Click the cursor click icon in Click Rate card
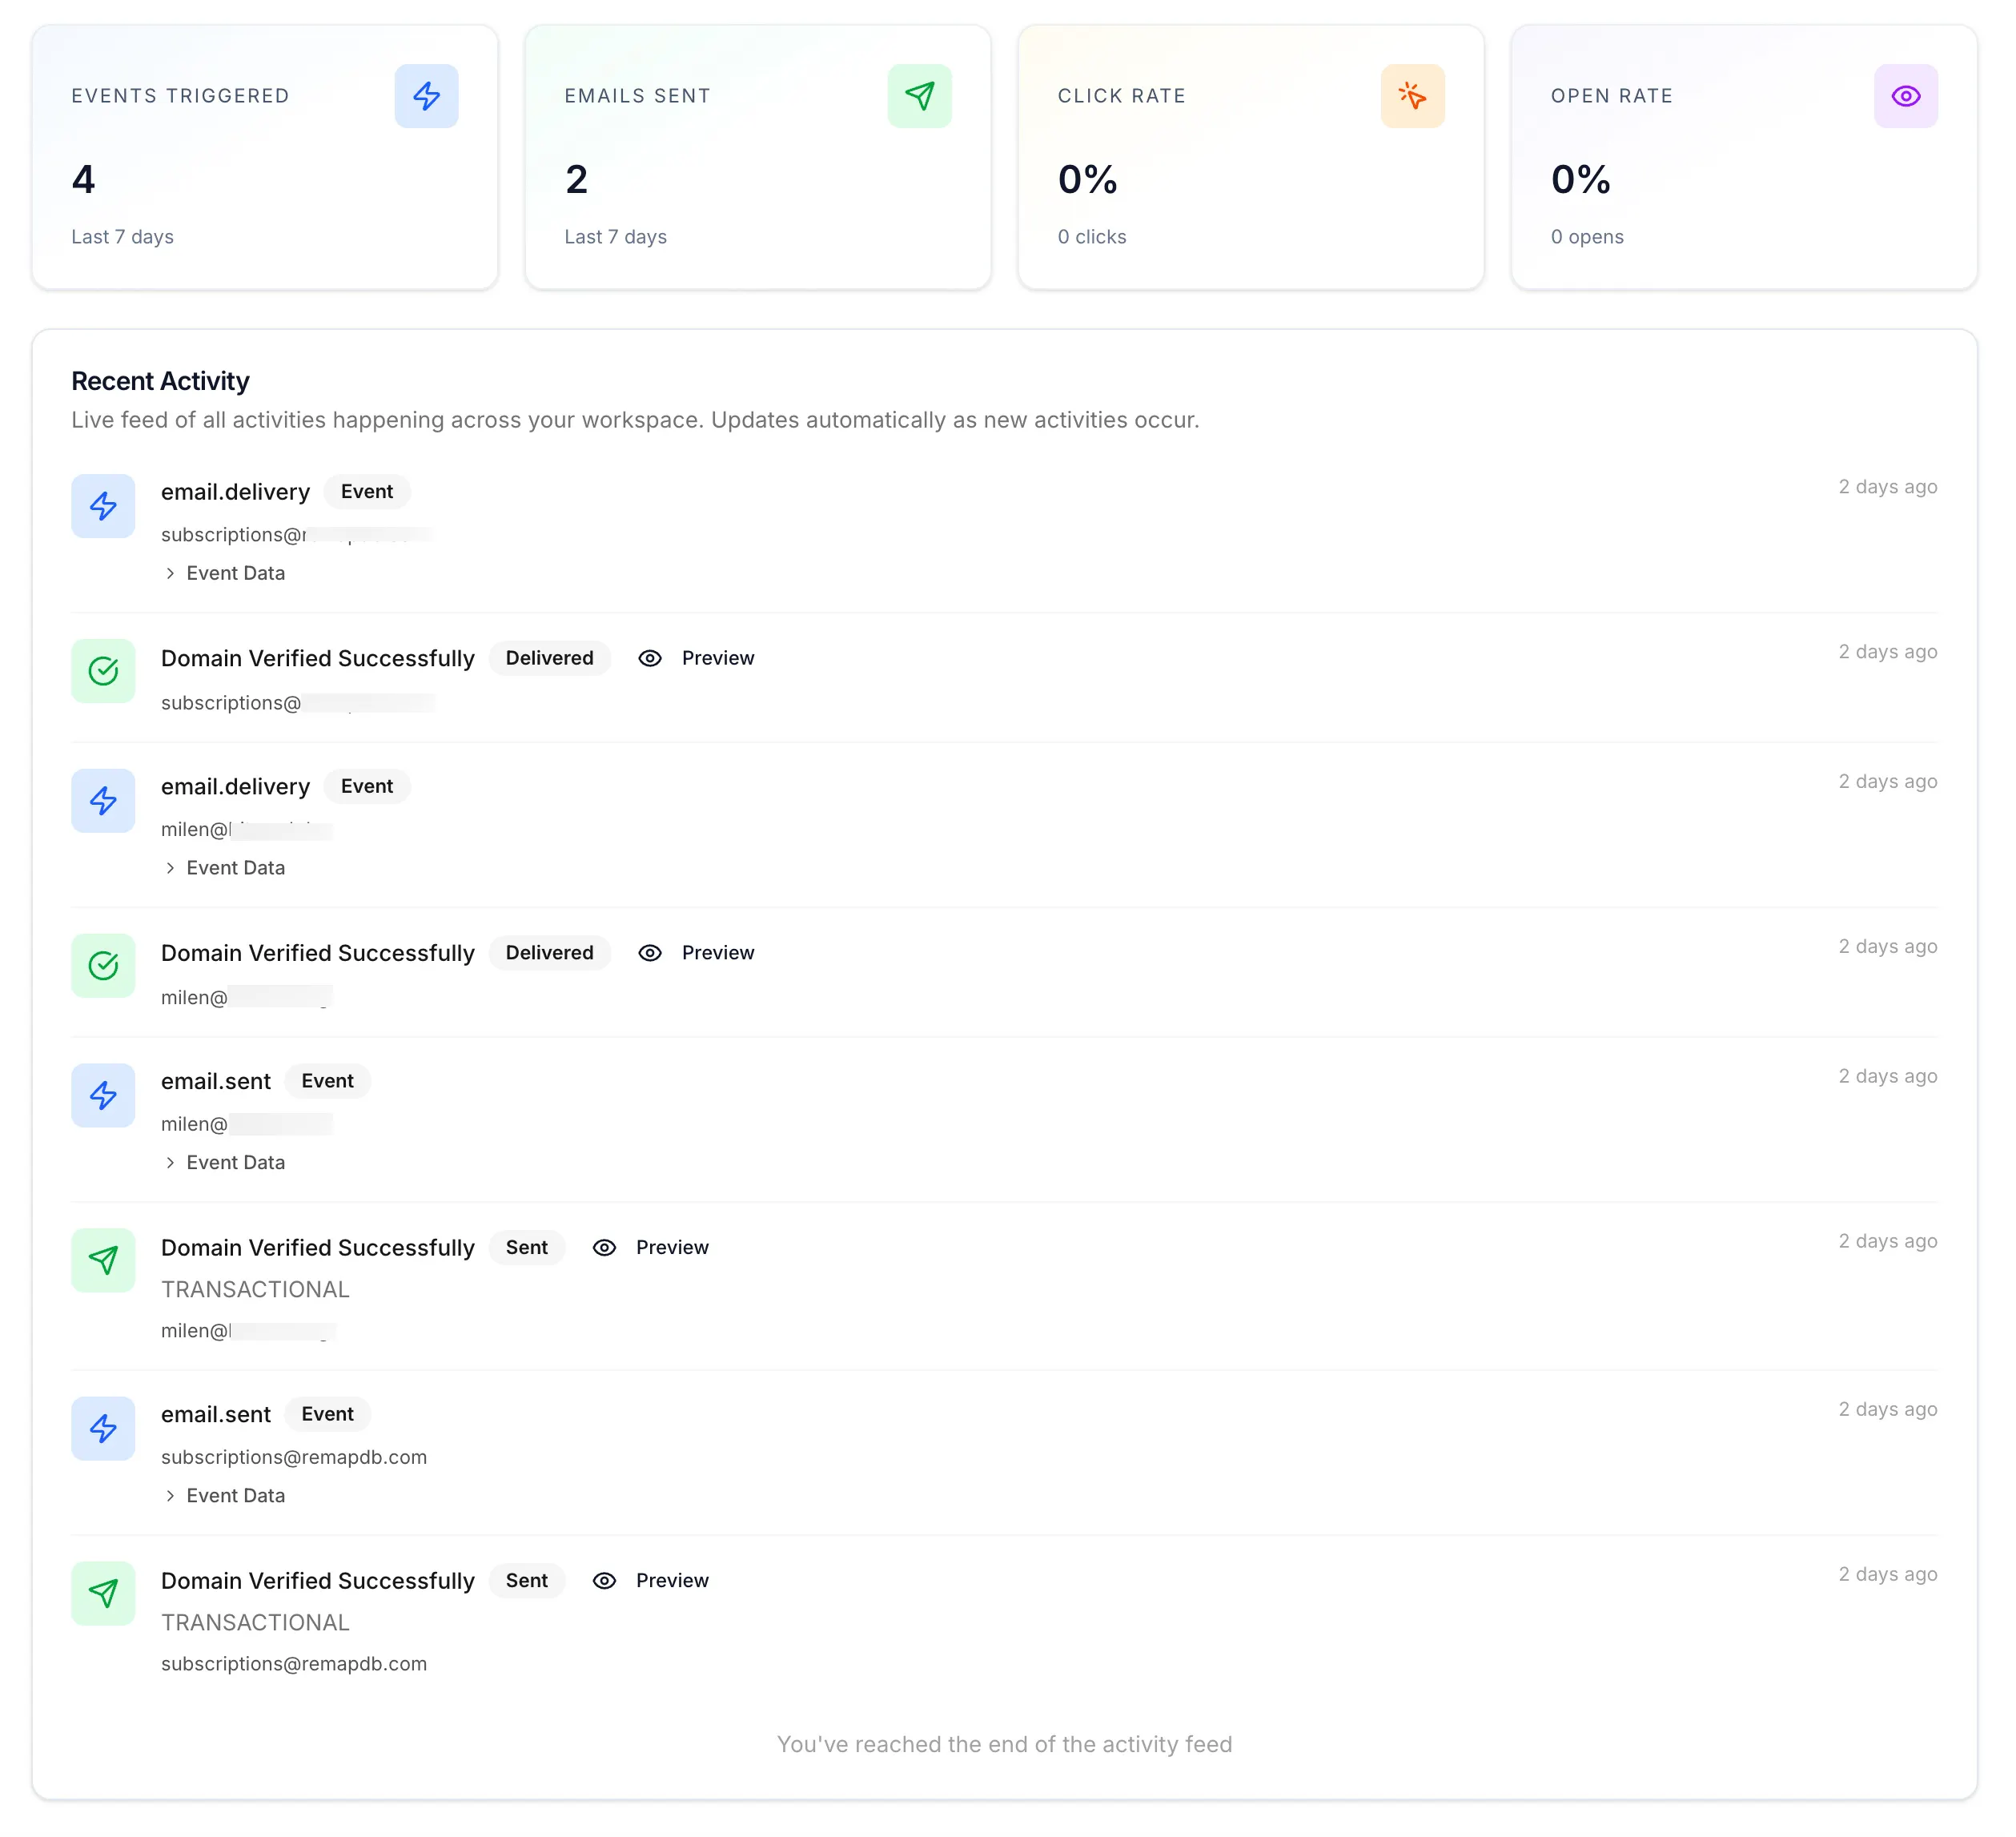2016x1837 pixels. tap(1413, 96)
